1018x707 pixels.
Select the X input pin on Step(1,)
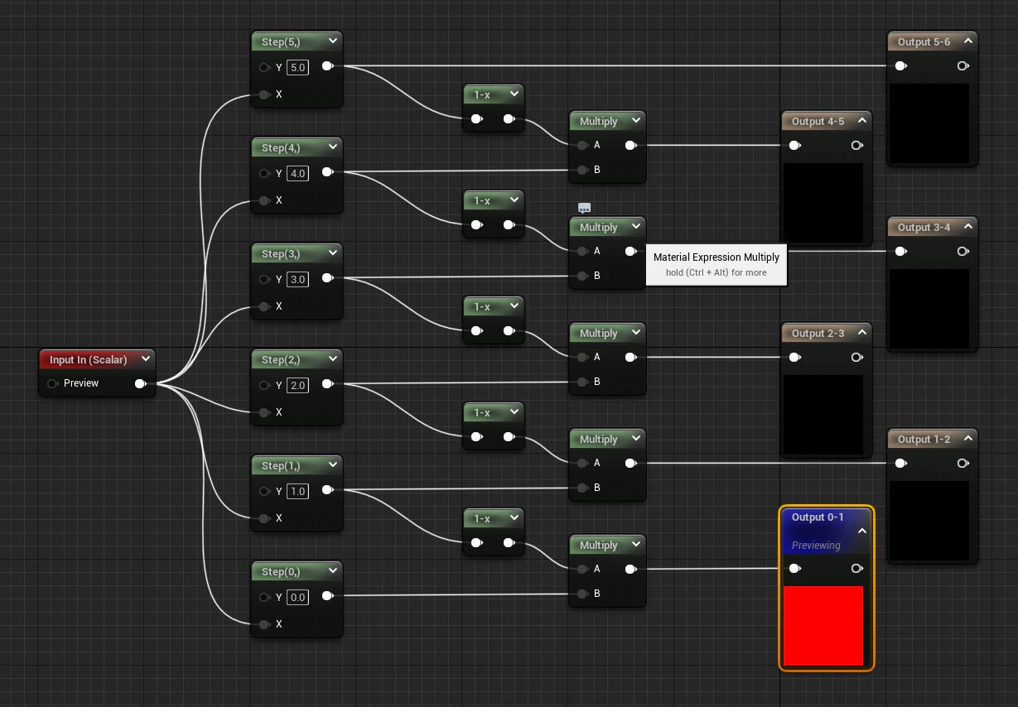(x=264, y=518)
